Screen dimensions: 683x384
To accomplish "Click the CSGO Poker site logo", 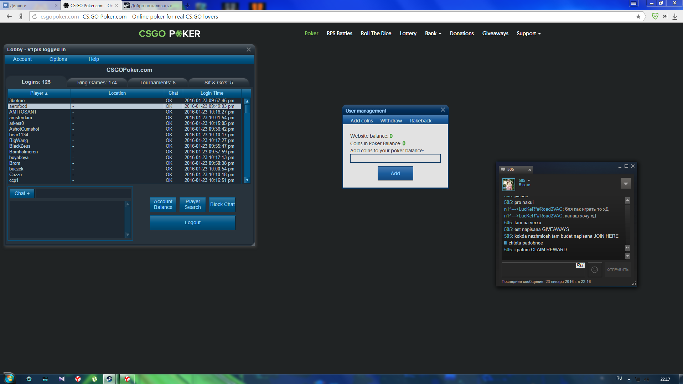I will (170, 33).
